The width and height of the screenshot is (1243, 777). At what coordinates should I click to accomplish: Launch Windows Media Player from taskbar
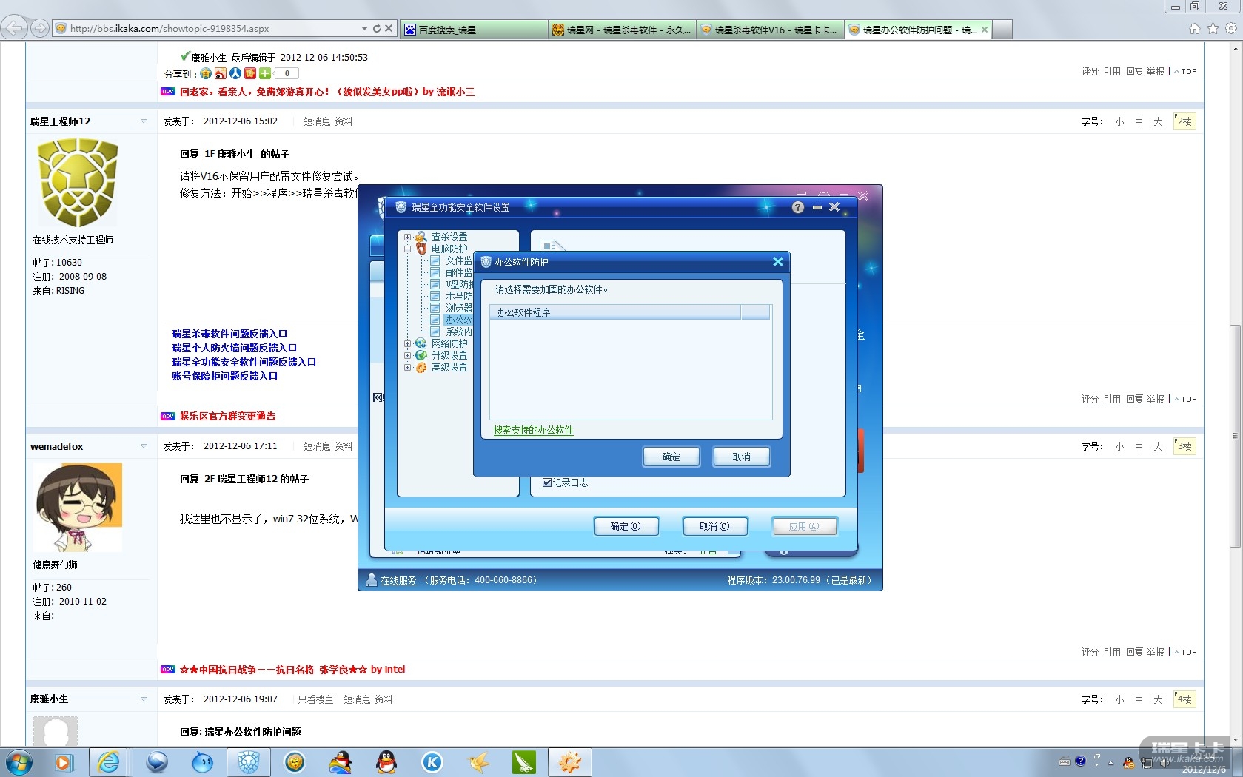coord(63,762)
